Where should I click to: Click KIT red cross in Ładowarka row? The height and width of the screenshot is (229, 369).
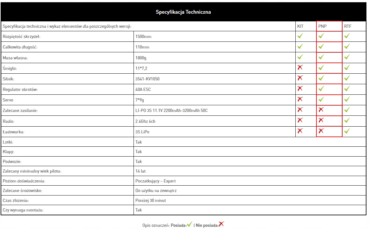coord(300,131)
